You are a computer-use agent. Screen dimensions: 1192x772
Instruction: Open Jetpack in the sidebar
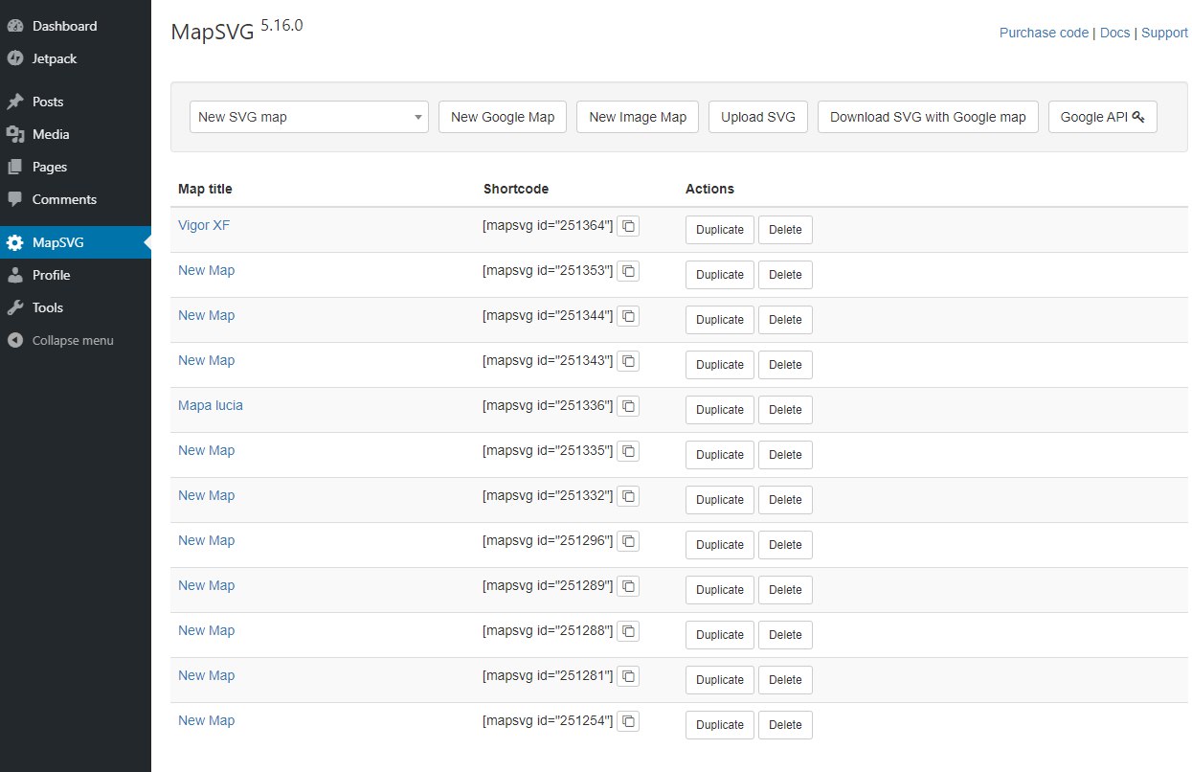tap(76, 58)
